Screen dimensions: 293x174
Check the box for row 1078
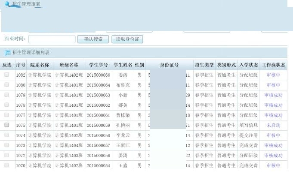coord(7,105)
